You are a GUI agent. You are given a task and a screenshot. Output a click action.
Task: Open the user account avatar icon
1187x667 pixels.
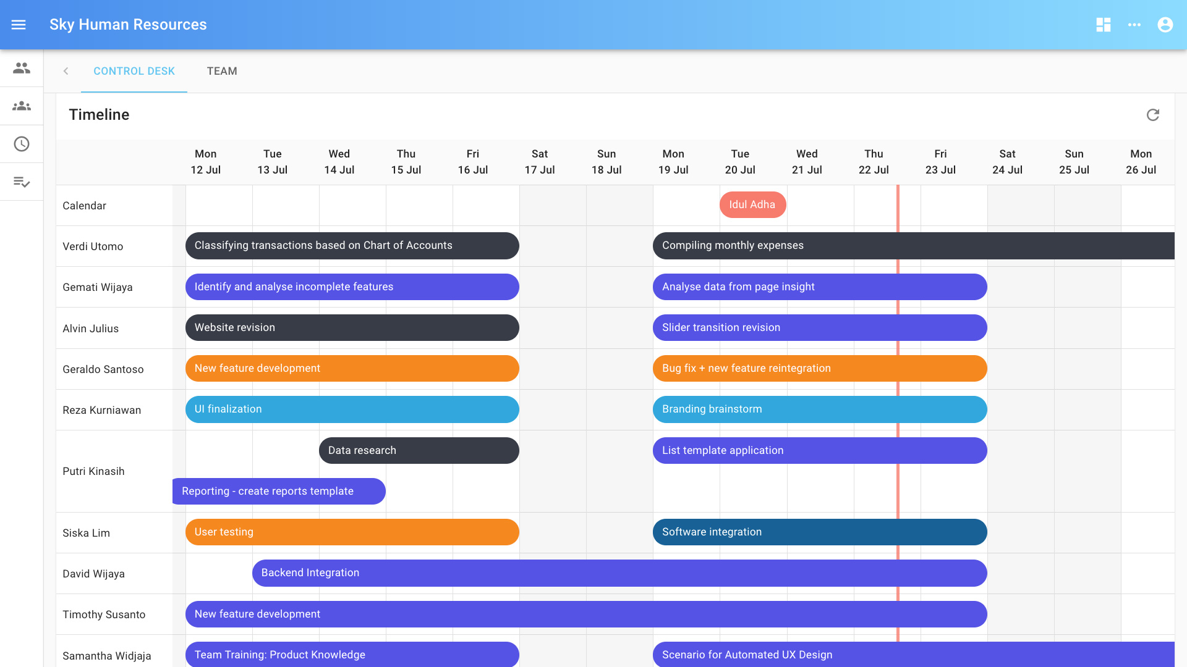click(x=1165, y=25)
